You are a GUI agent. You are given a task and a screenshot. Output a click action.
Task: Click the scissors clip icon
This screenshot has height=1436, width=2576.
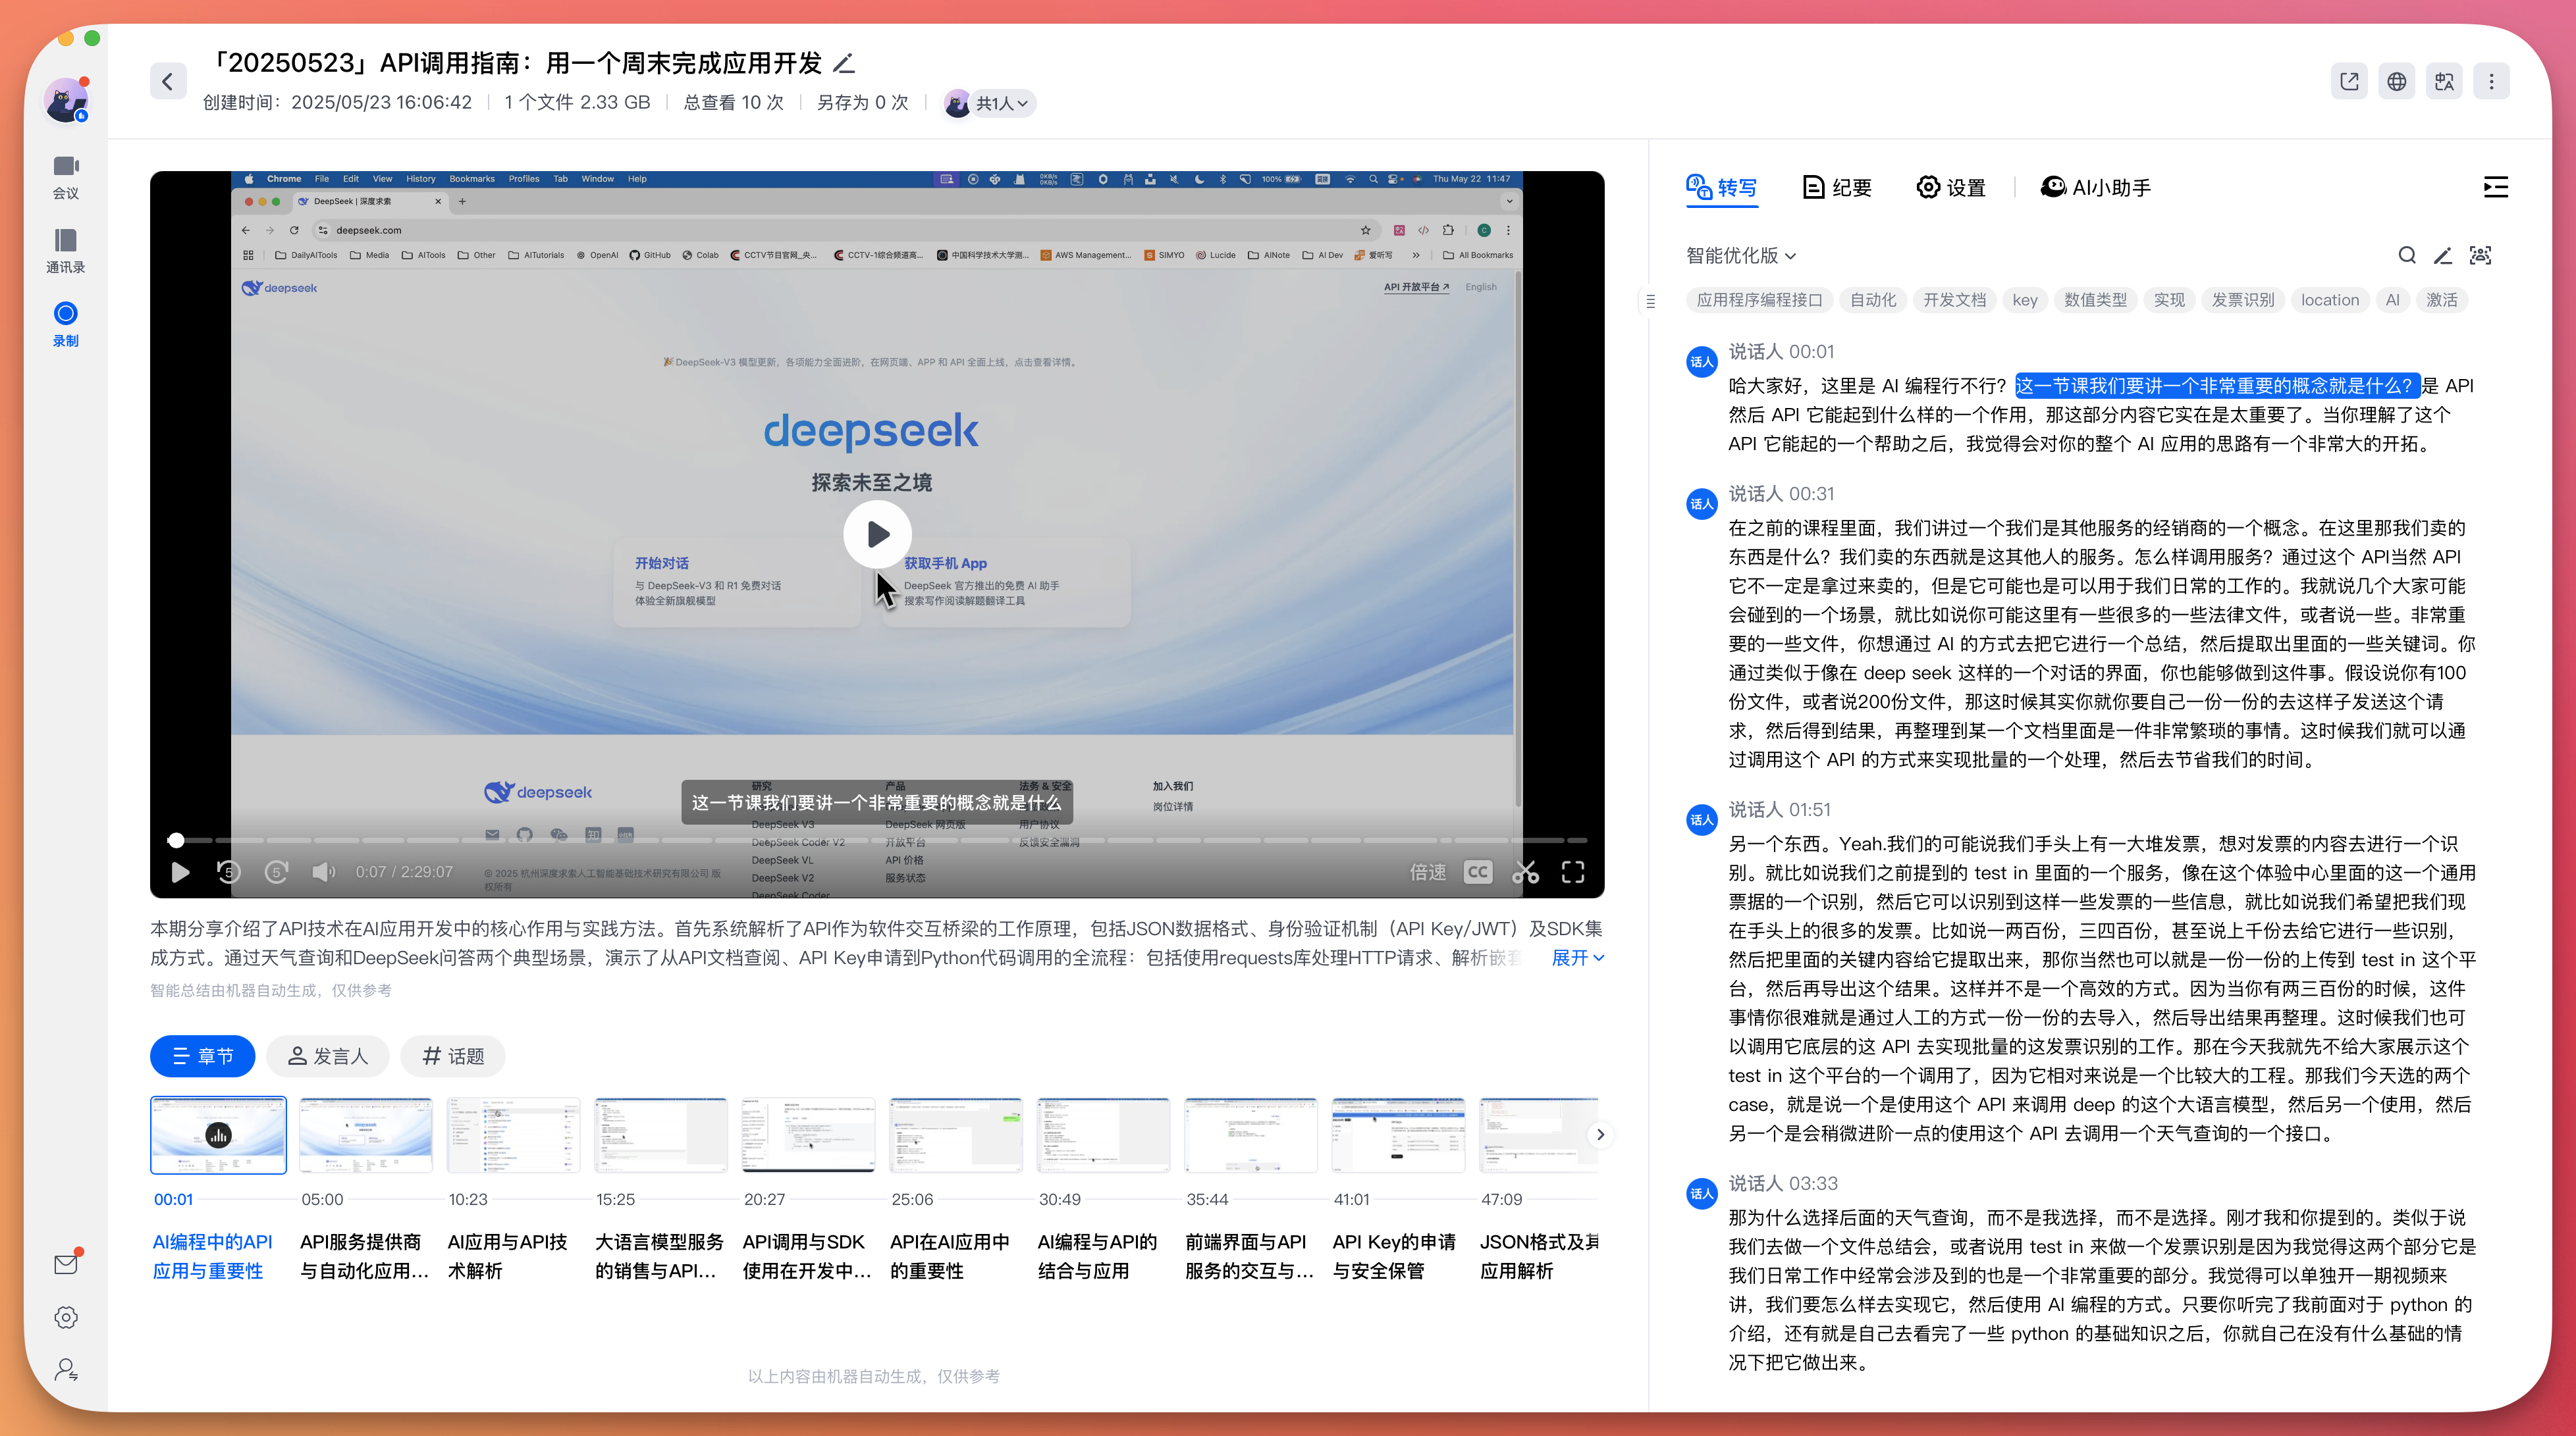[x=1525, y=873]
